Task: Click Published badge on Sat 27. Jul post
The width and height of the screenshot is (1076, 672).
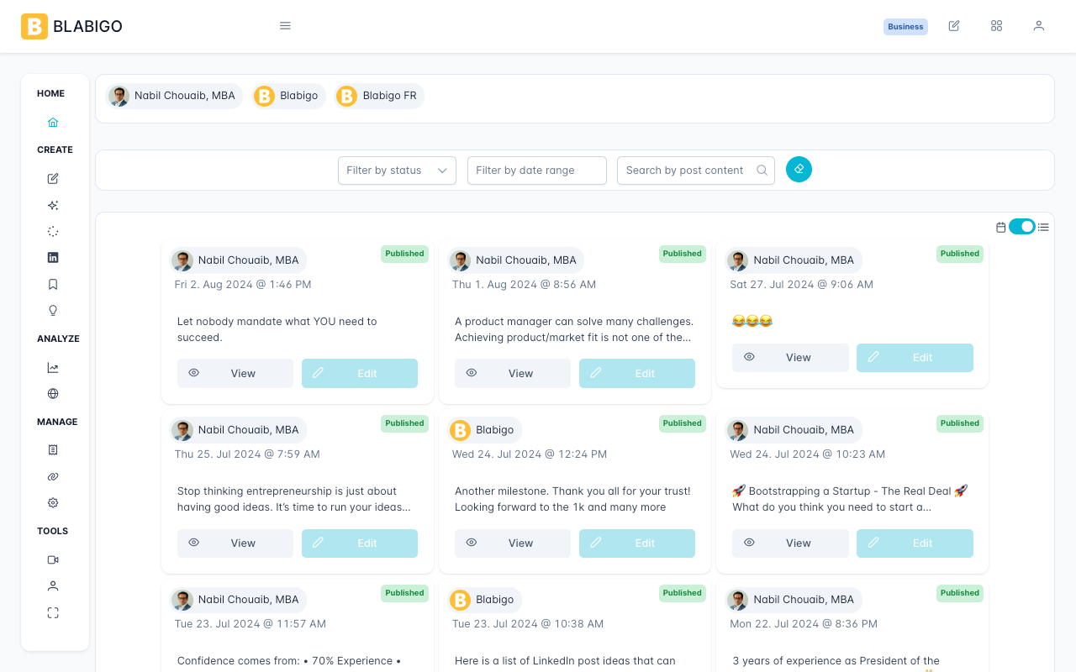Action: 960,254
